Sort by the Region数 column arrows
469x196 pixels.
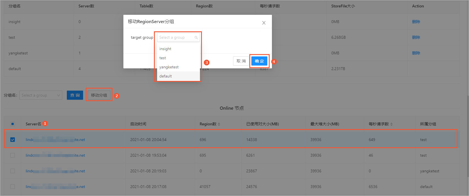click(x=219, y=124)
